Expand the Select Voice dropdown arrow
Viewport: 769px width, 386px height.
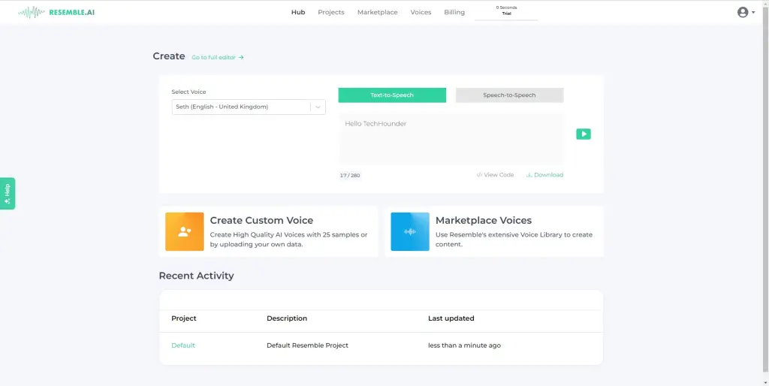click(318, 107)
